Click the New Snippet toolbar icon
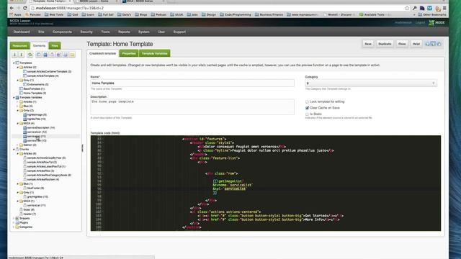Viewport: 461px width, 259px height. (59, 55)
